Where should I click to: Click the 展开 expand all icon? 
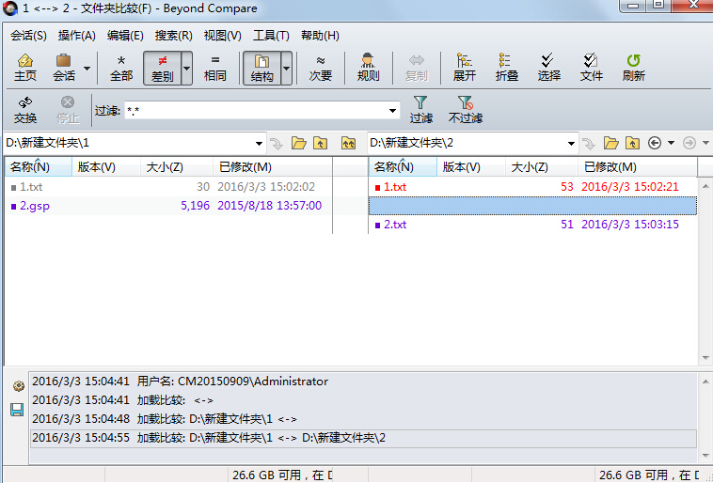465,68
